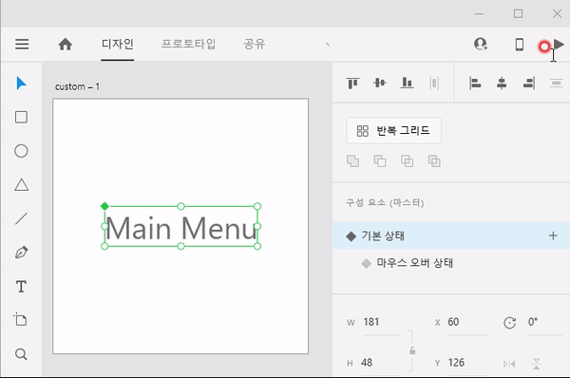Click the Main Menu text object
The image size is (570, 378).
[x=181, y=228]
